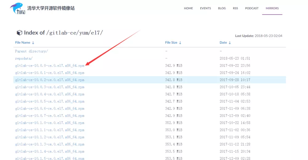
Task: Open the BLOG menu item
Action: pos(222,8)
